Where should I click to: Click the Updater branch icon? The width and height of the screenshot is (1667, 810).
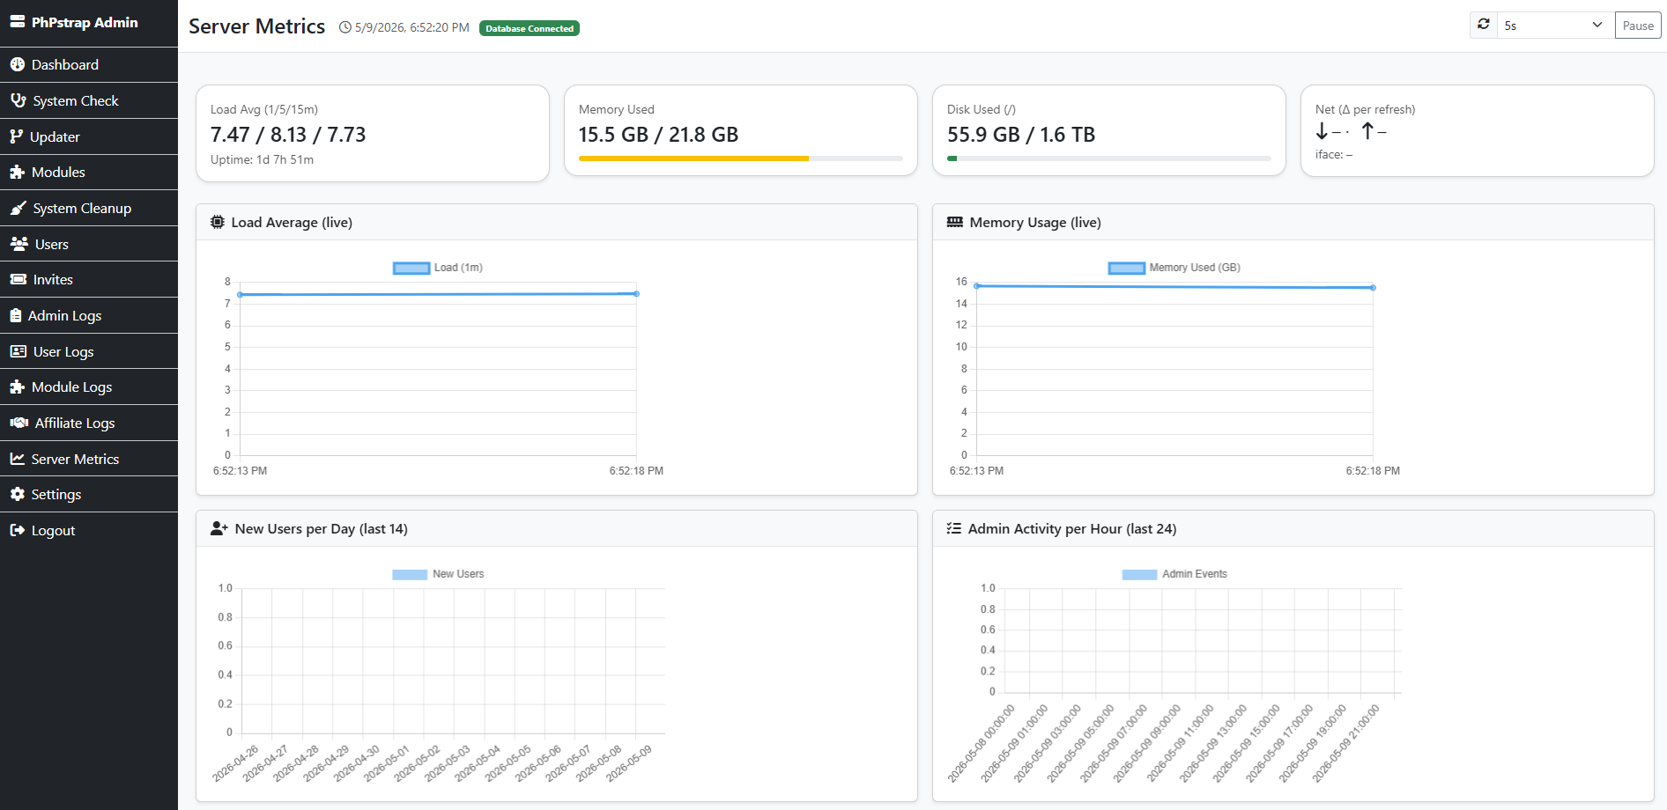(x=17, y=136)
